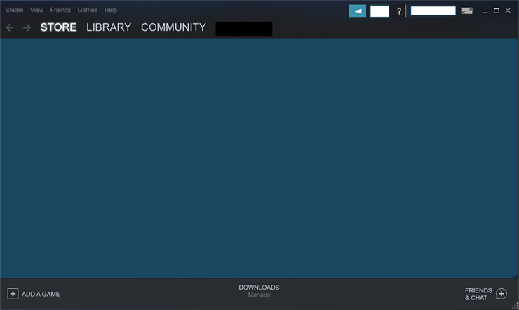Click Manage under Downloads

pos(259,295)
